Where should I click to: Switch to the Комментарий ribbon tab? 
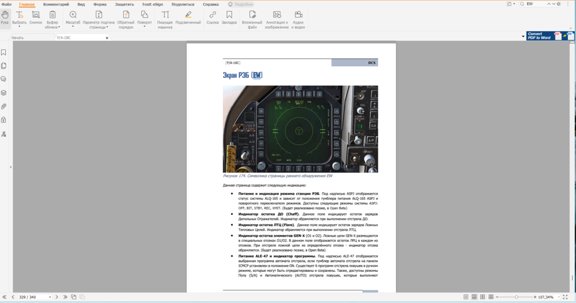tap(56, 5)
